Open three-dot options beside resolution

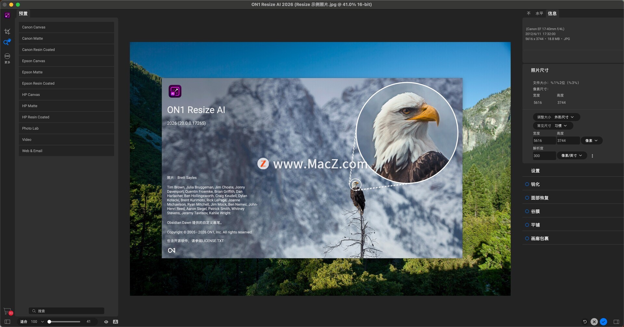point(592,156)
